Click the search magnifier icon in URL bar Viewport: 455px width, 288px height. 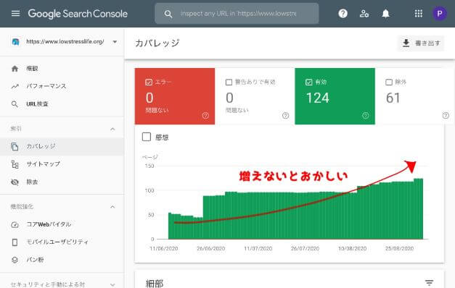[x=168, y=14]
